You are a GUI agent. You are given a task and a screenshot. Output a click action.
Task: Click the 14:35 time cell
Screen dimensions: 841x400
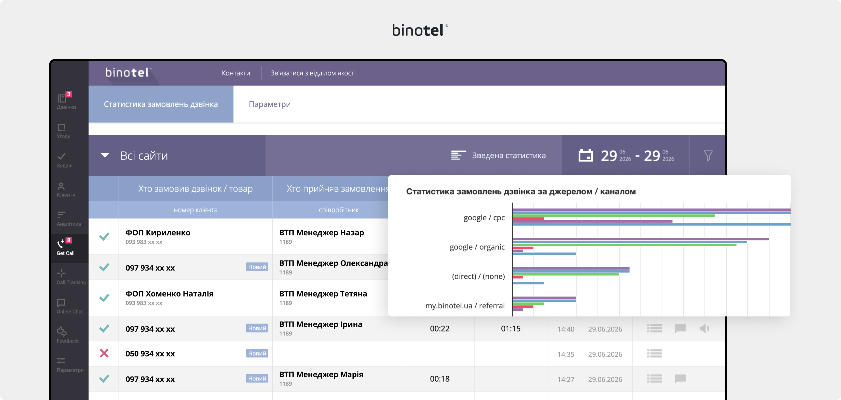(565, 354)
